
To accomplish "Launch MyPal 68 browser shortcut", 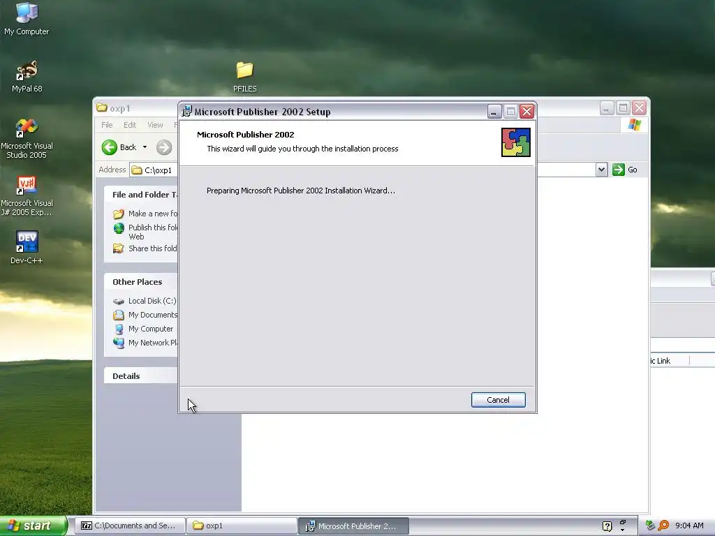I will pos(27,76).
